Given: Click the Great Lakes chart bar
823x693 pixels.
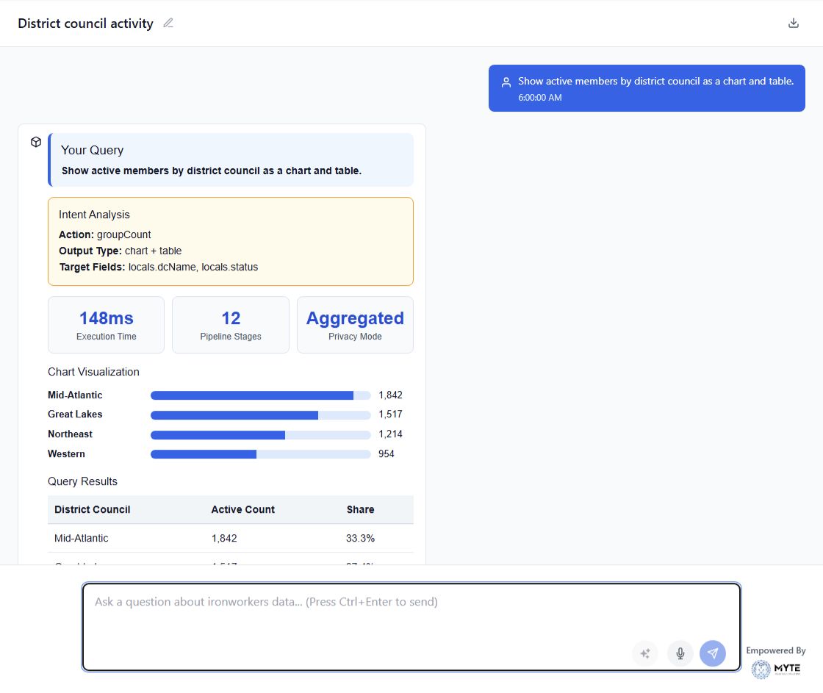Looking at the screenshot, I should pyautogui.click(x=260, y=414).
